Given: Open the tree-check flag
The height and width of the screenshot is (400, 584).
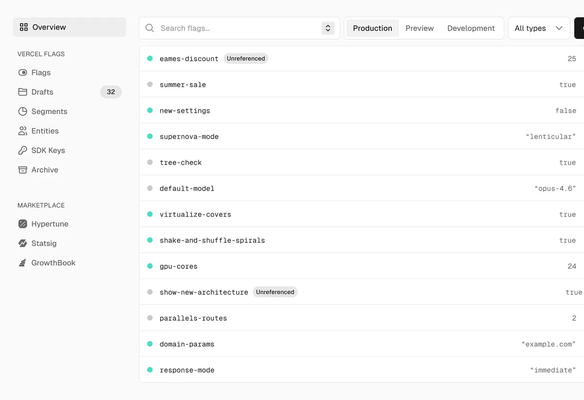Looking at the screenshot, I should 181,162.
